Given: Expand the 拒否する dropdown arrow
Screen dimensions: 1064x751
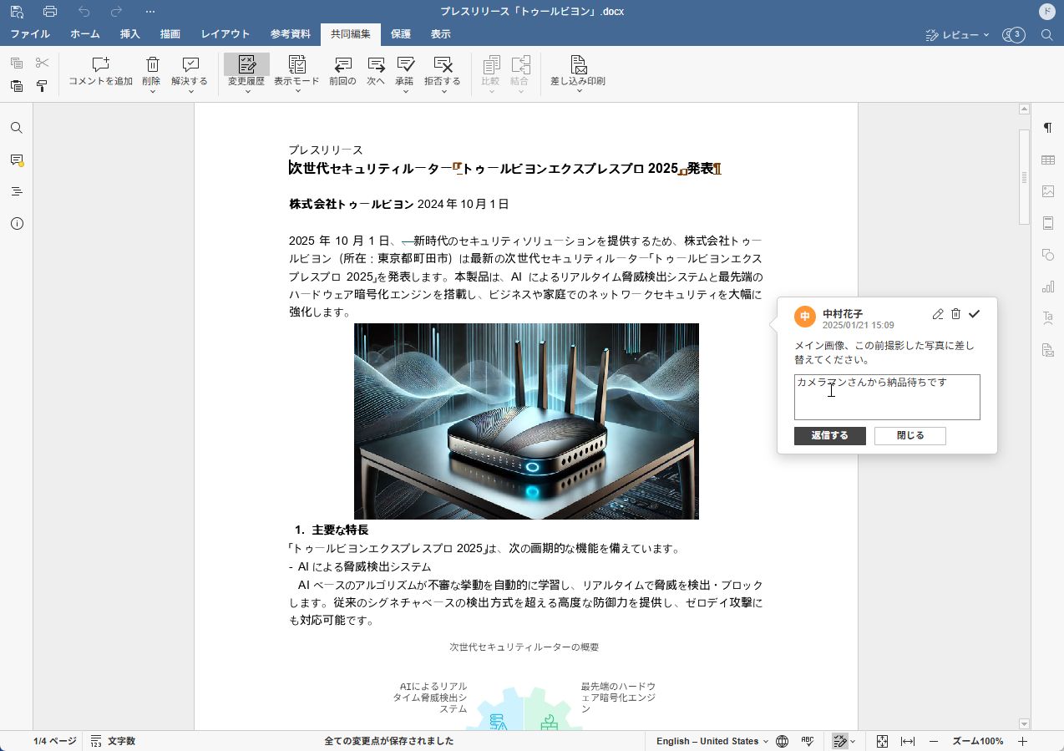Looking at the screenshot, I should point(443,91).
